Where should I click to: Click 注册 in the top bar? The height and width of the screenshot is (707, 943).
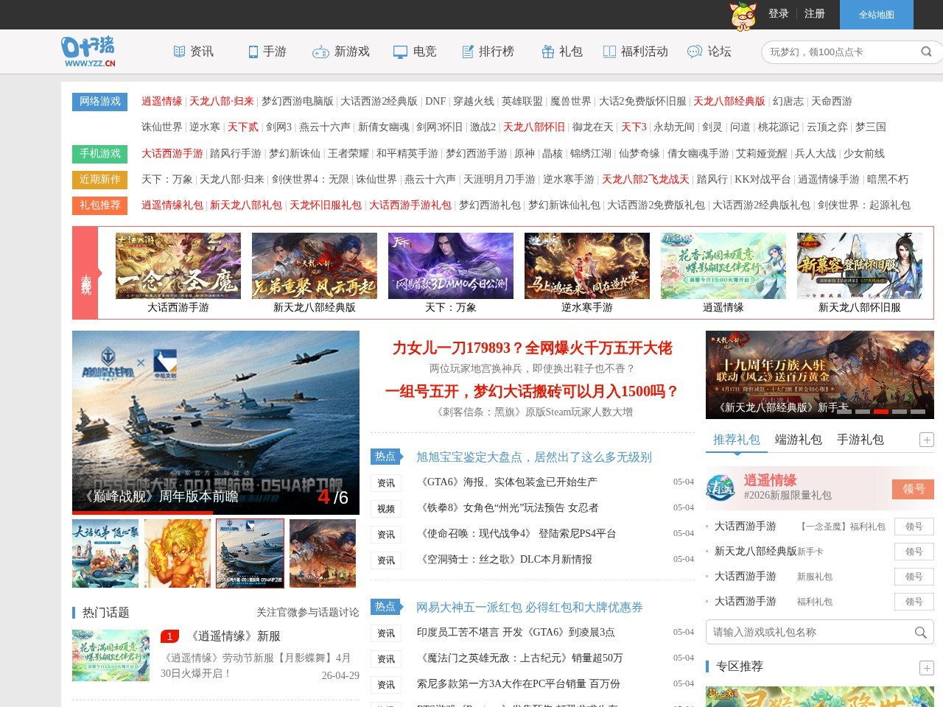tap(815, 14)
